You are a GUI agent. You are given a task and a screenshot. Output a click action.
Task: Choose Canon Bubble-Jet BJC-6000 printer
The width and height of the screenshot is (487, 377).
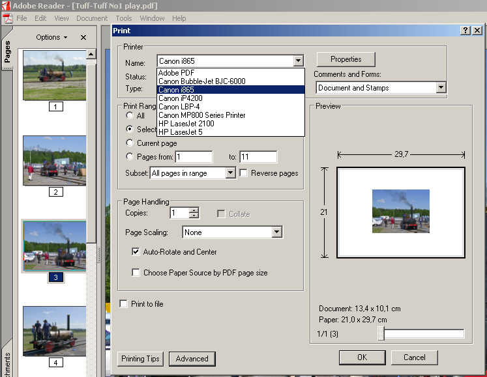point(230,81)
